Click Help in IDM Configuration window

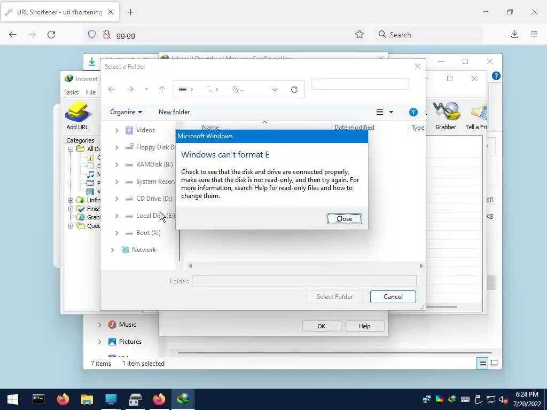click(x=364, y=326)
